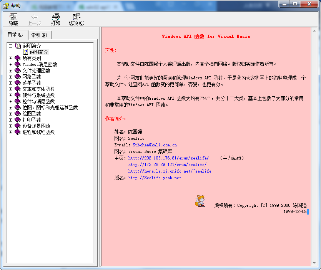Click the 上一步 (Back) toolbar icon
The height and width of the screenshot is (270, 321).
pyautogui.click(x=34, y=19)
